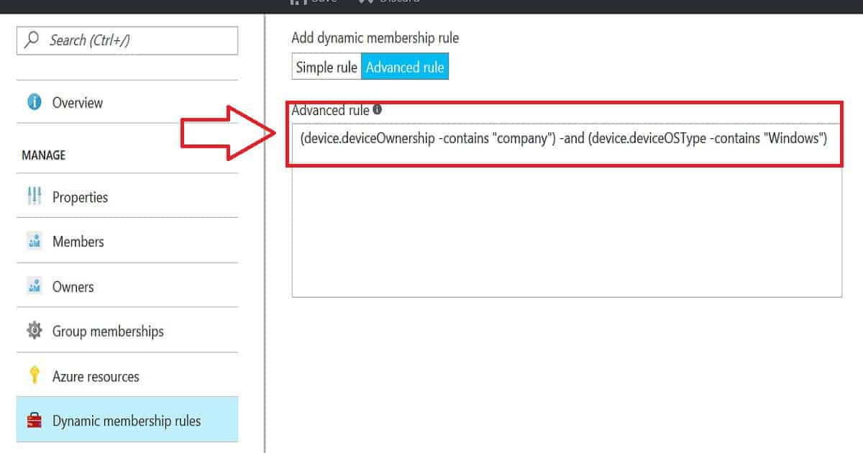Click the search magnifier icon
863x453 pixels.
tap(32, 40)
